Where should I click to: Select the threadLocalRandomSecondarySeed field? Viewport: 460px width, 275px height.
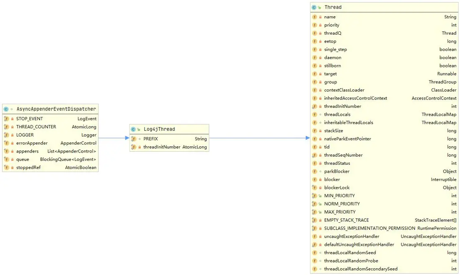[x=384, y=269]
